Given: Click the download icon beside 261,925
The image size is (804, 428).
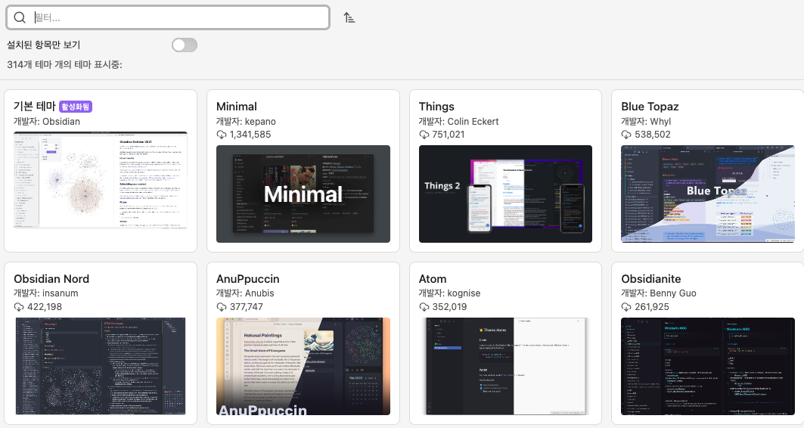Looking at the screenshot, I should pos(626,307).
